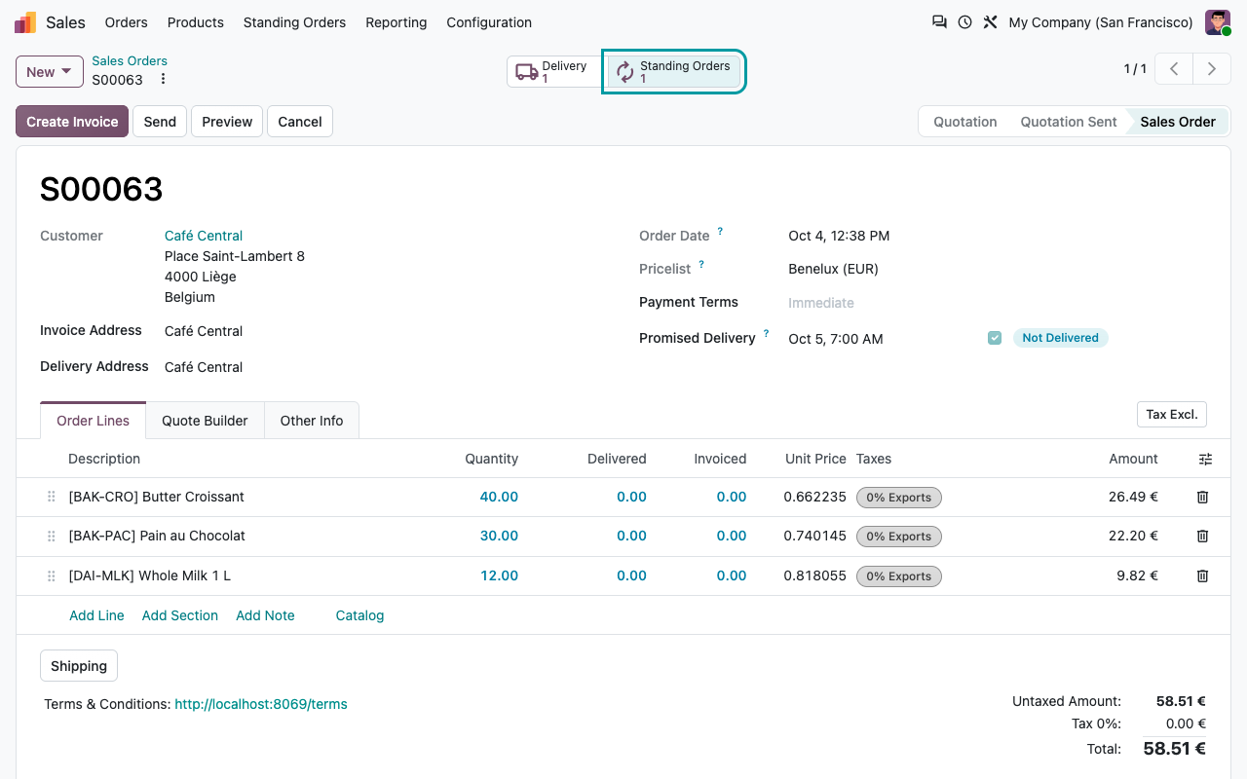Open the user avatar menu
The height and width of the screenshot is (779, 1247).
(1218, 22)
